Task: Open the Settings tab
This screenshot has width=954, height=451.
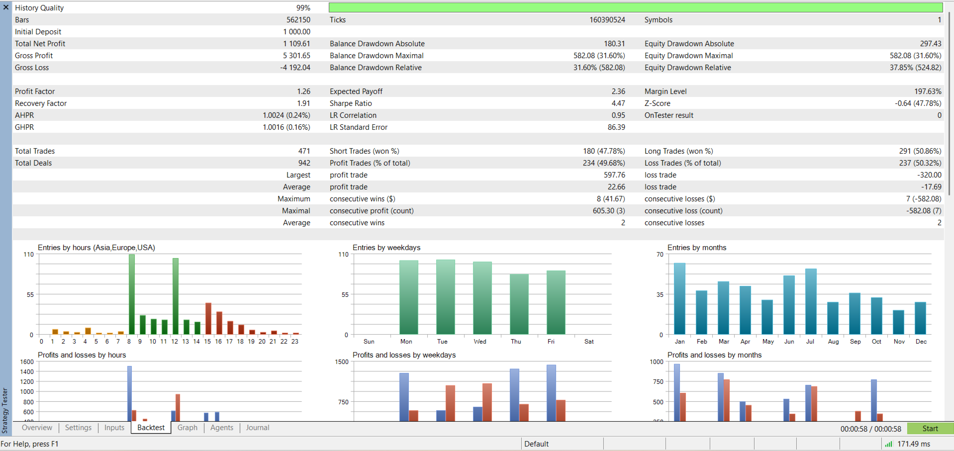Action: tap(78, 428)
